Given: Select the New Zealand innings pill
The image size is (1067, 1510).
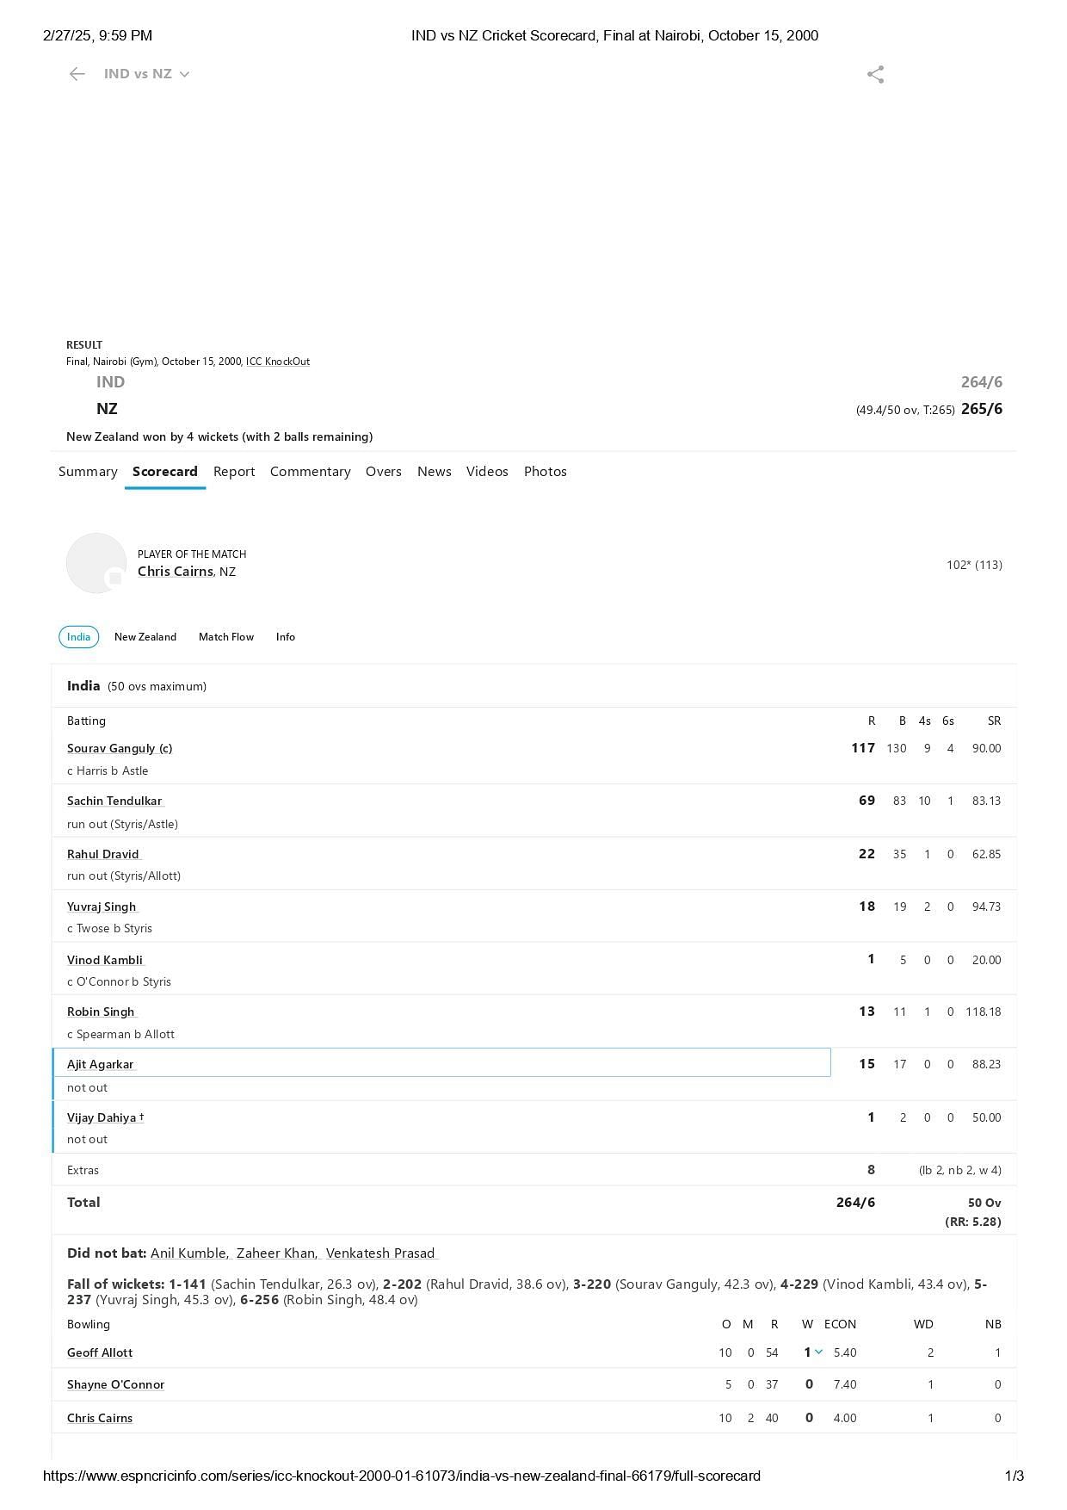Looking at the screenshot, I should 145,637.
